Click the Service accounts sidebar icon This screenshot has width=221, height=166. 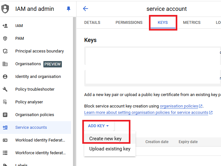coord(5,128)
